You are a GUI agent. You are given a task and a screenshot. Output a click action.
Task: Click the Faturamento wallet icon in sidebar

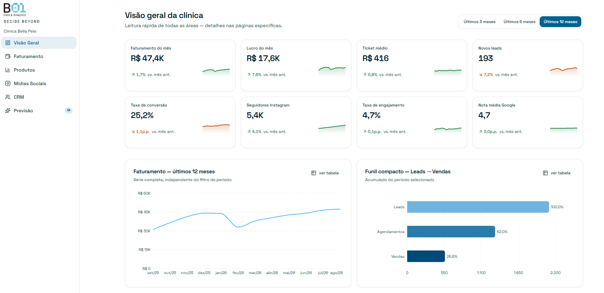pyautogui.click(x=8, y=56)
